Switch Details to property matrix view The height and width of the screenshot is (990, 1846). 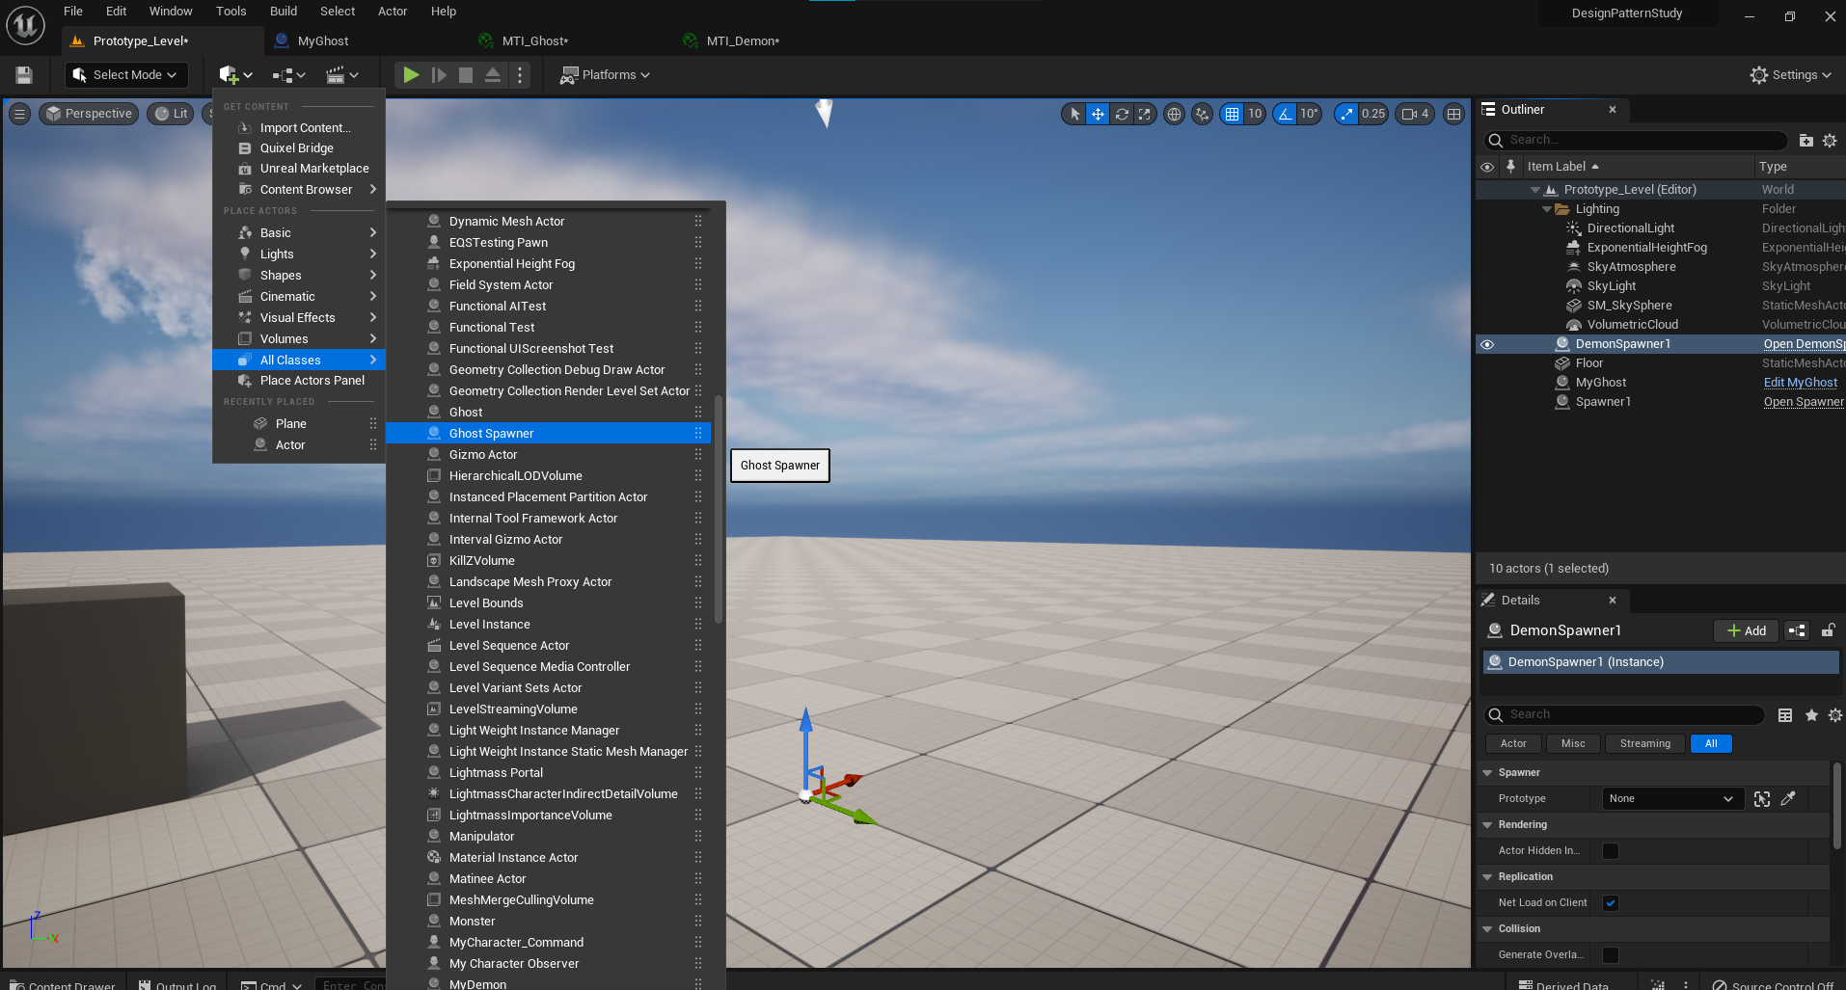[1785, 715]
